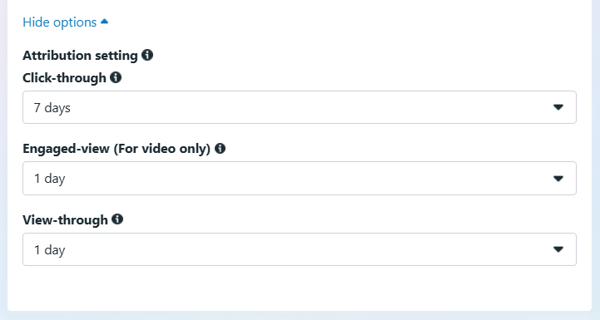Click the View-through field label
Viewport: 600px width, 320px height.
tap(65, 219)
